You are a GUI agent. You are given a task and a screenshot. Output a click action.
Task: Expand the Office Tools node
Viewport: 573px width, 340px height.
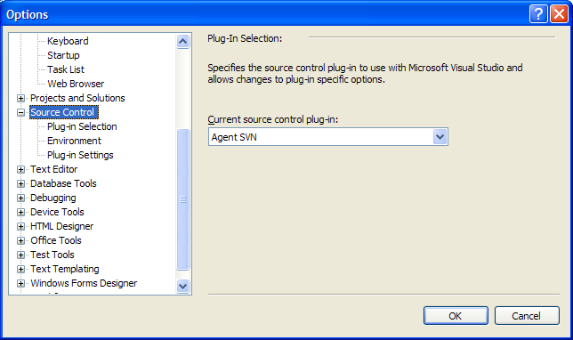[x=20, y=241]
